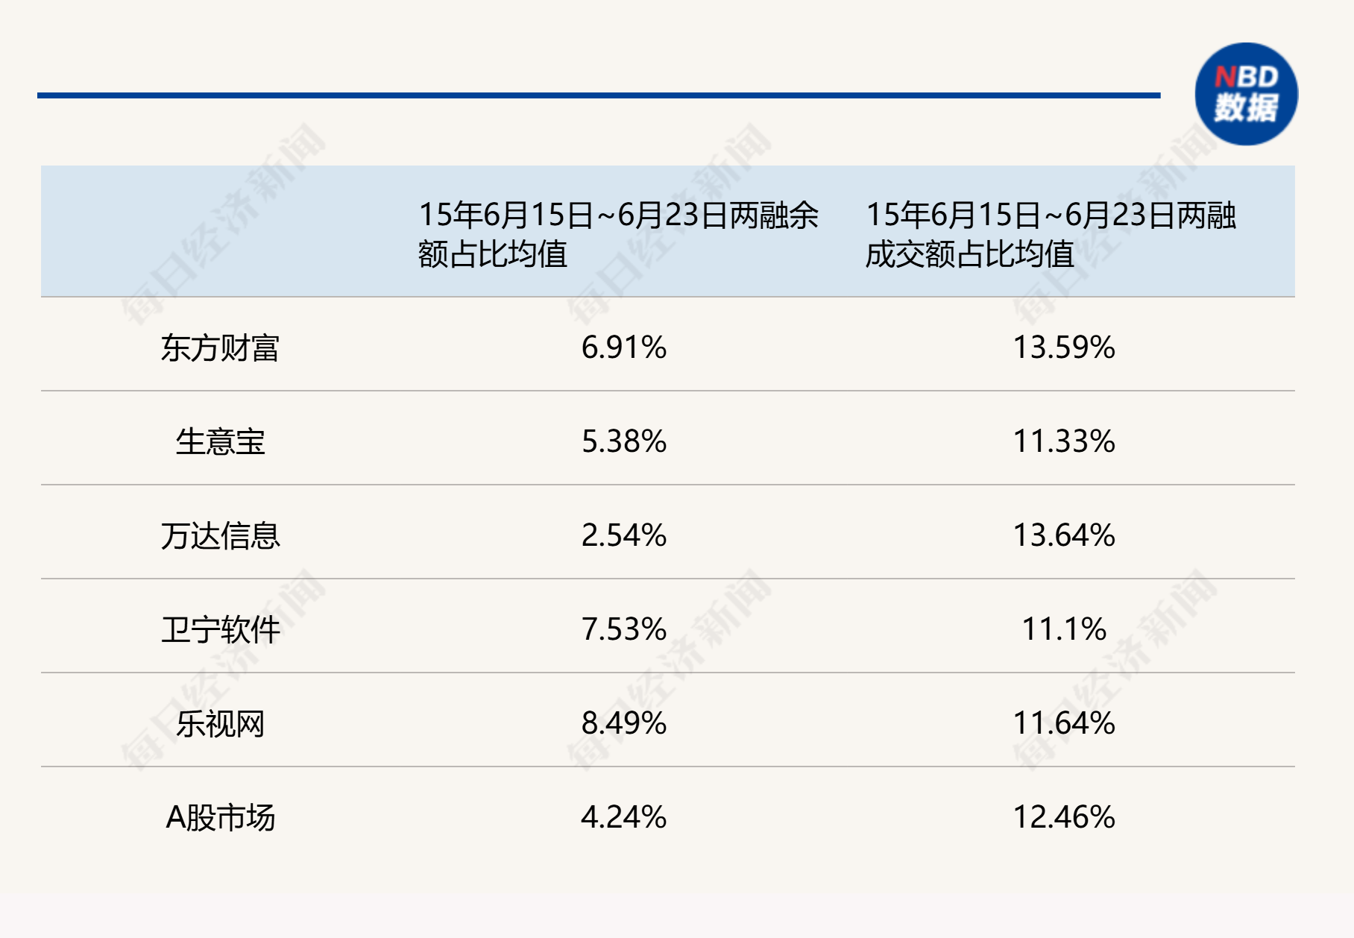Select the 13.64% value cell
Screen dimensions: 1354x938
[1063, 535]
